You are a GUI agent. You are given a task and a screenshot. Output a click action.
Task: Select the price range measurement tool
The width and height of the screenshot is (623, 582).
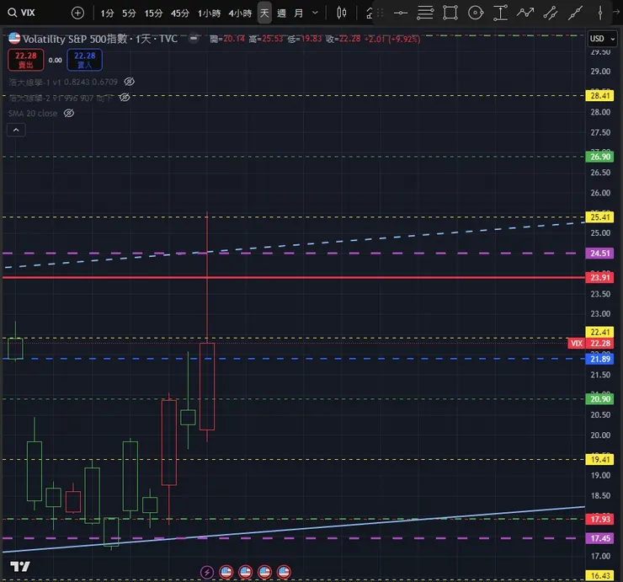[x=500, y=13]
